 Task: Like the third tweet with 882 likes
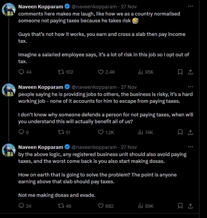coord(101,206)
